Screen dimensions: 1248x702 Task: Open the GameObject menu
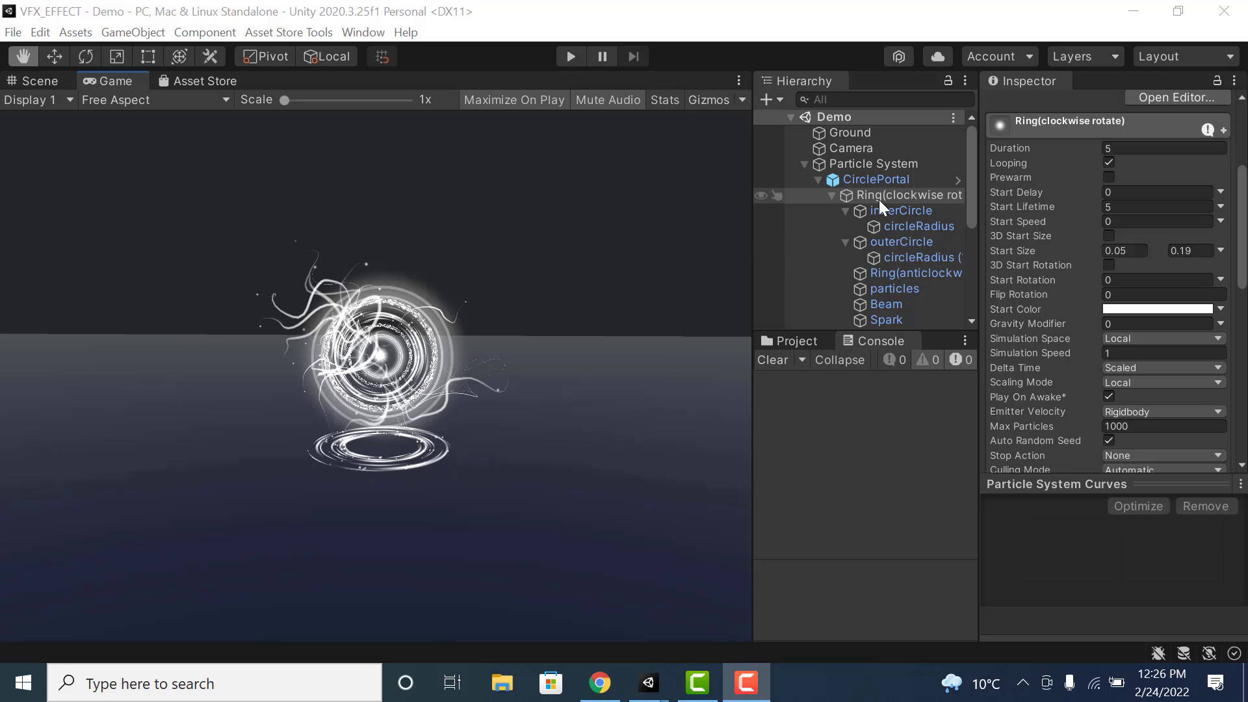(133, 32)
